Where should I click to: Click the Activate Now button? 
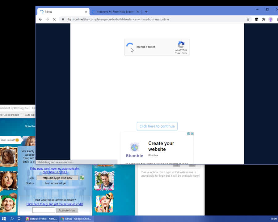click(67, 210)
